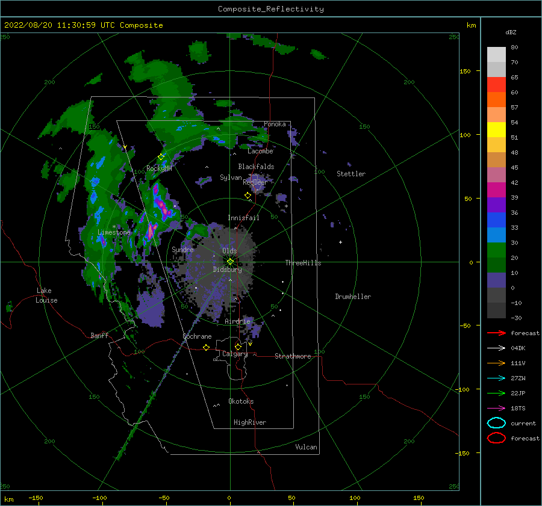Click the Cochrane town label
The height and width of the screenshot is (506, 542).
pyautogui.click(x=197, y=336)
